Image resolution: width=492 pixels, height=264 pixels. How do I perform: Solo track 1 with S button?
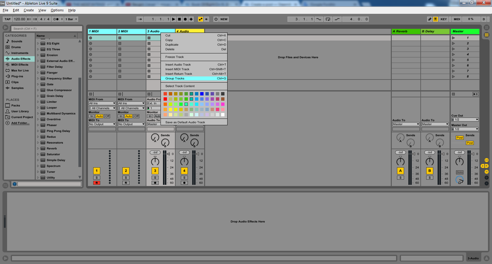[97, 178]
